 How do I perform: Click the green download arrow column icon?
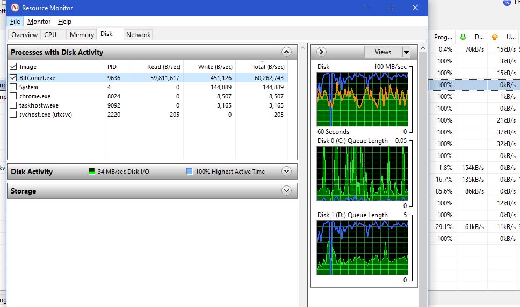(463, 37)
